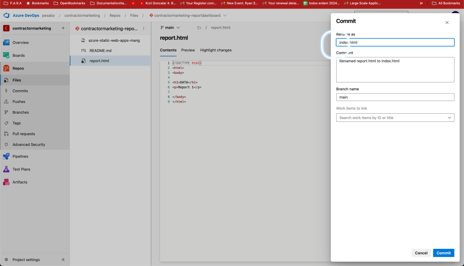This screenshot has height=266, width=464.
Task: Open the OpenBookmarks folder
Action: pyautogui.click(x=69, y=3)
